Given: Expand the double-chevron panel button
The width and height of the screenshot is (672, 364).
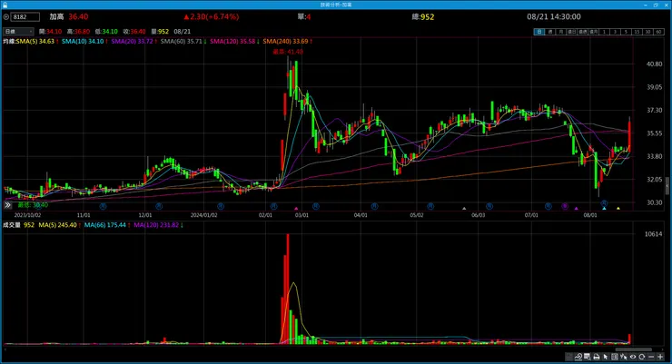Looking at the screenshot, I should 7,205.
